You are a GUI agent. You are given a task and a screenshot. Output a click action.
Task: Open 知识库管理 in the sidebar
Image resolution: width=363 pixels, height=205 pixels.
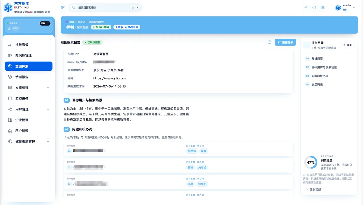[x=29, y=55]
